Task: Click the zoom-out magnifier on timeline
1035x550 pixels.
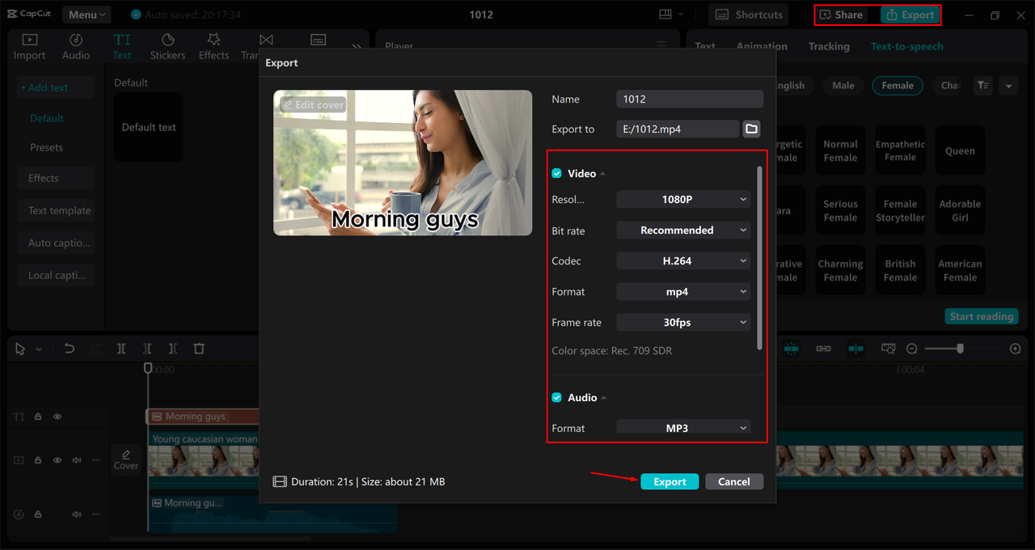Action: pos(911,349)
